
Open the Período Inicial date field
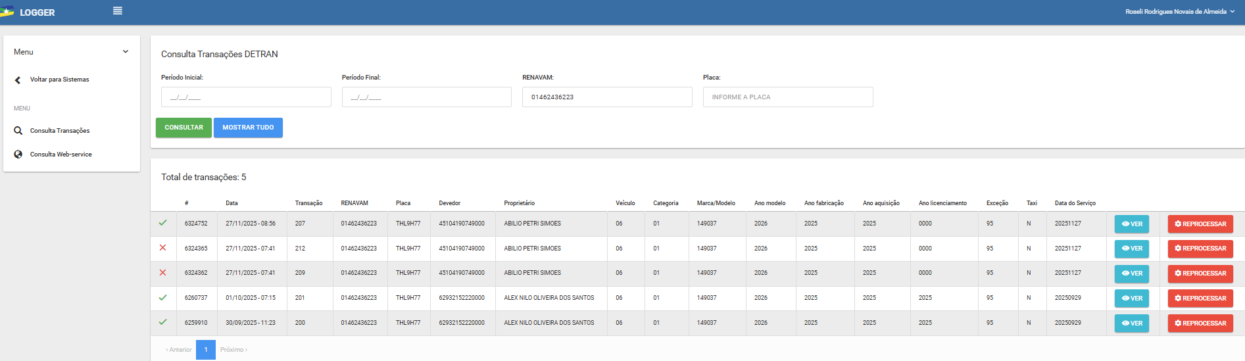pos(245,97)
